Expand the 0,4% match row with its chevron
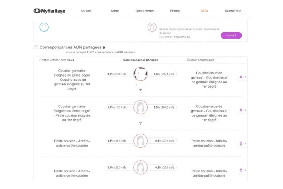This screenshot has height=189, width=283. pos(246,170)
